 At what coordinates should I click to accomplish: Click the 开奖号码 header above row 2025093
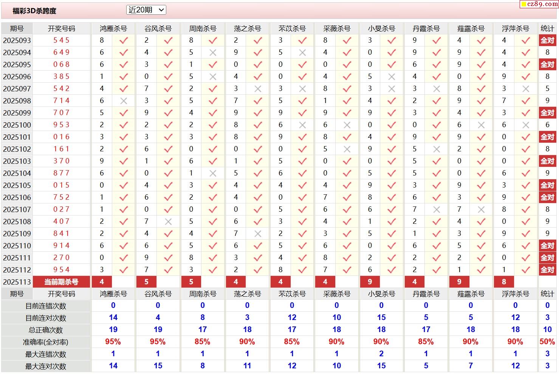[62, 29]
